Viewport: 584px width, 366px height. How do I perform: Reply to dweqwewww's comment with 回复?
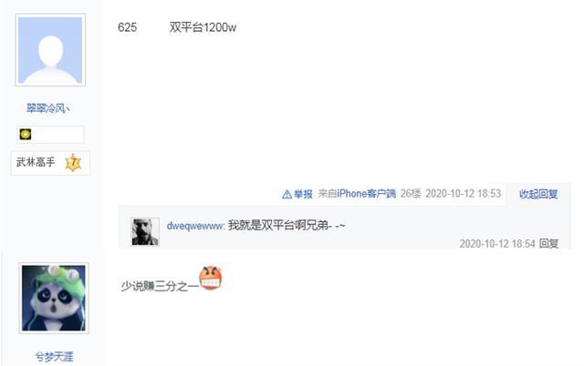pos(548,244)
